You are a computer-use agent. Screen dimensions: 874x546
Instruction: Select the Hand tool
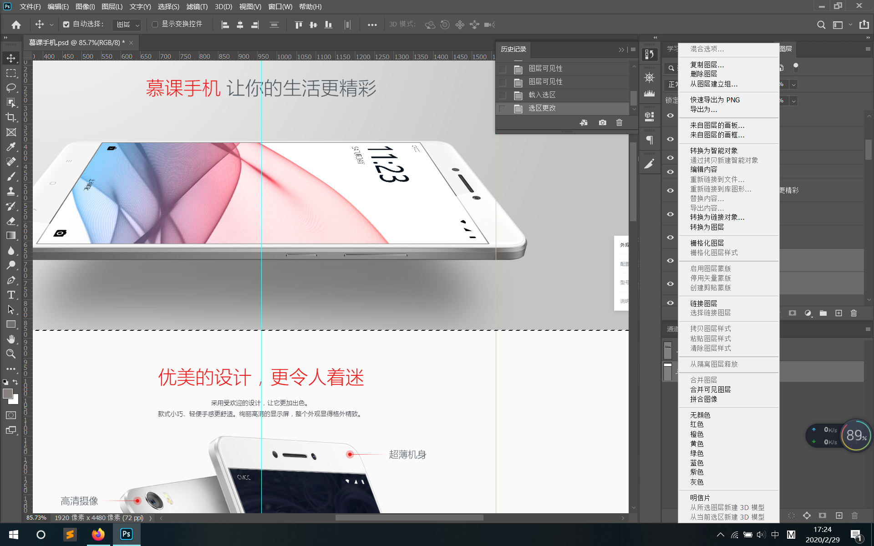pyautogui.click(x=11, y=339)
